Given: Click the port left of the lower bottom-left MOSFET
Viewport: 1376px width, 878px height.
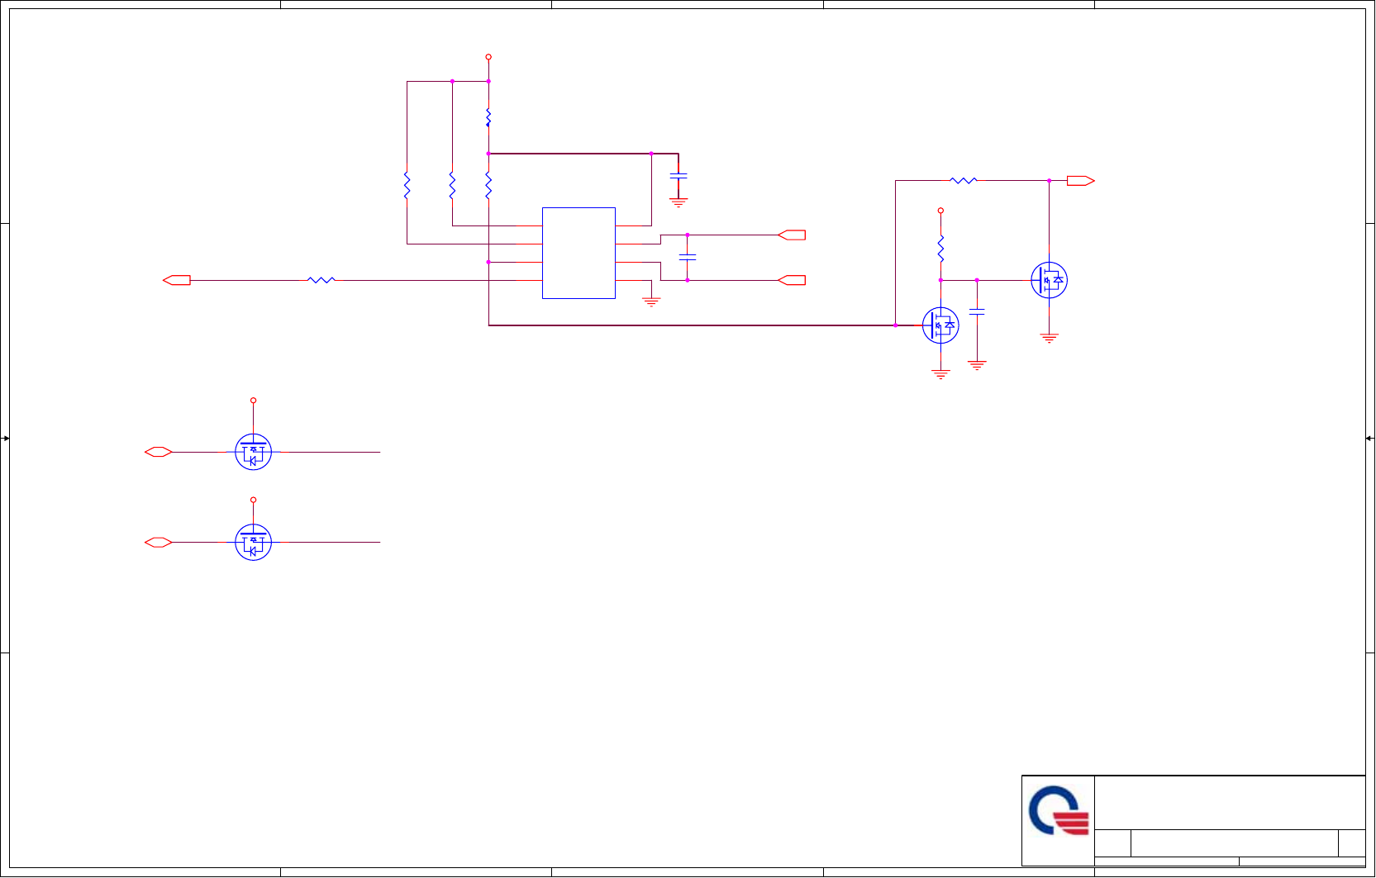Looking at the screenshot, I should (159, 543).
